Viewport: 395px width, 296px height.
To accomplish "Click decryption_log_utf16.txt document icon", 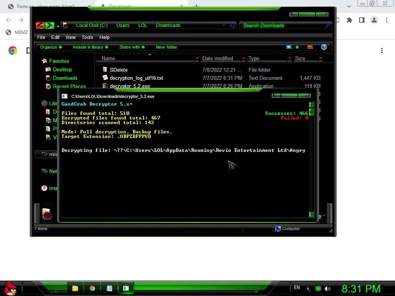I will (105, 77).
